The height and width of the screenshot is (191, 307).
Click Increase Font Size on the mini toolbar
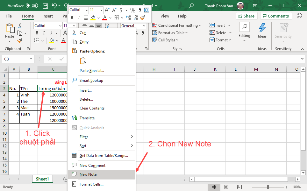tap(107, 10)
